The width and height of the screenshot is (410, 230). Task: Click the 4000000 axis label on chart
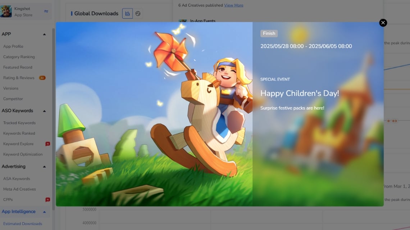point(90,223)
